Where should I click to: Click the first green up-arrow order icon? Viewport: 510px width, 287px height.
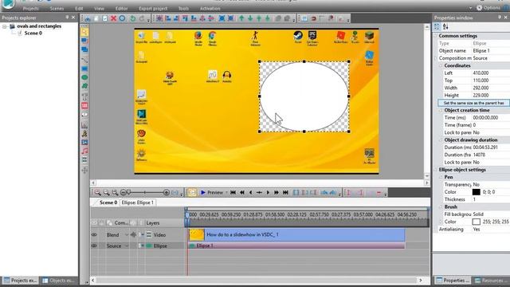pos(241,18)
